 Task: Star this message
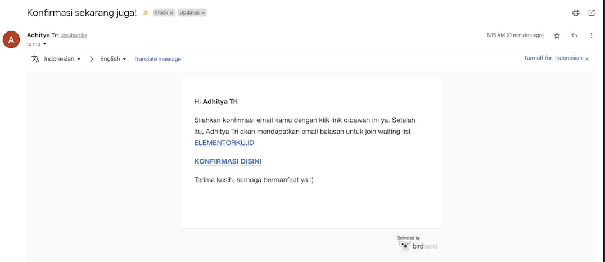[557, 35]
